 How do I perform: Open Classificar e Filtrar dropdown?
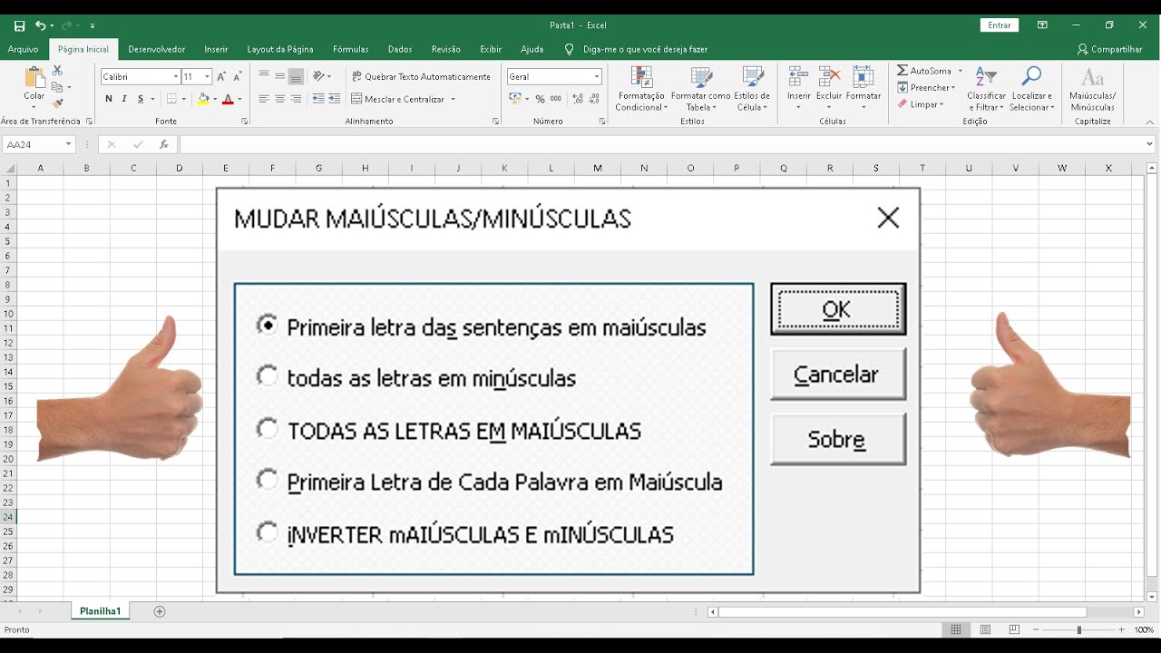[986, 89]
